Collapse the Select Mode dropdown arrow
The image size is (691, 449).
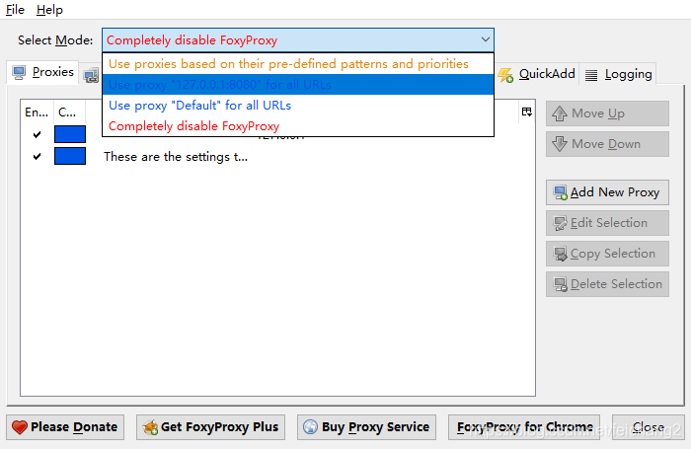[x=486, y=39]
